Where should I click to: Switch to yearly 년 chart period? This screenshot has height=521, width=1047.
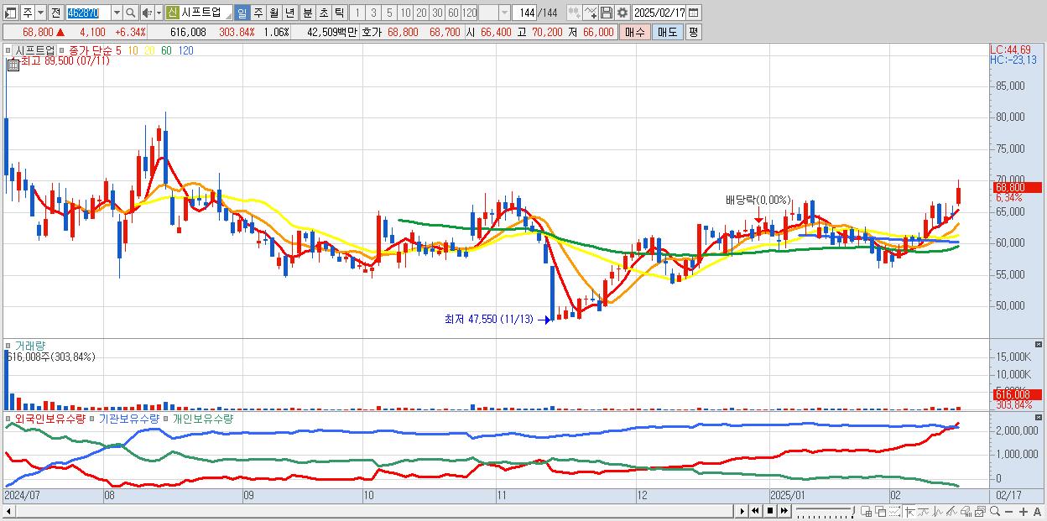coord(289,13)
